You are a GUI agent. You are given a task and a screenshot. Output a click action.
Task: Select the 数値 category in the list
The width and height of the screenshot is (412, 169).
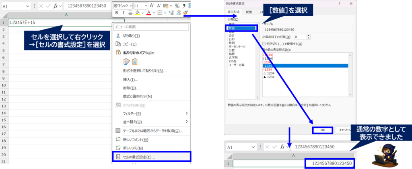coord(242,28)
